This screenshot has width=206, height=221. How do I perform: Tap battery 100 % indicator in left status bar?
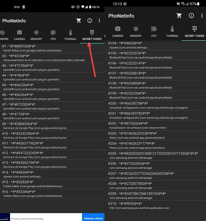[94, 7]
